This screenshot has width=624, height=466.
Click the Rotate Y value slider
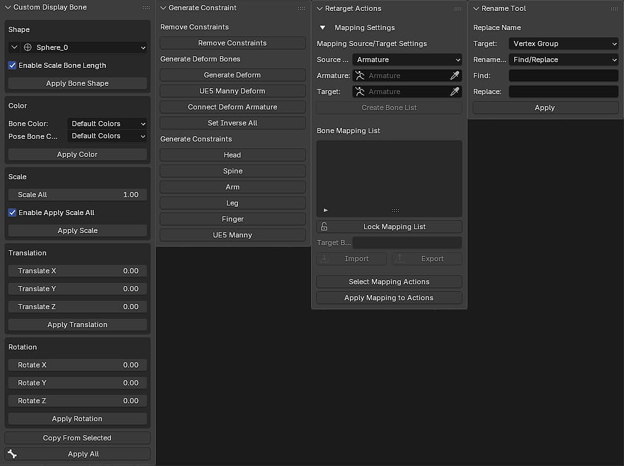[78, 383]
